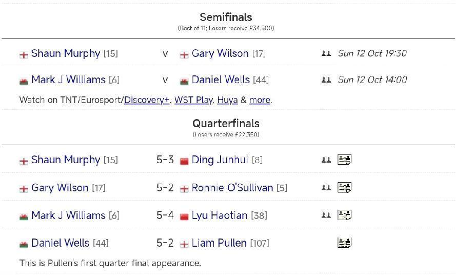Image resolution: width=473 pixels, height=277 pixels.
Task: View match details icon for Williams v Lyu Haotian
Action: [344, 215]
